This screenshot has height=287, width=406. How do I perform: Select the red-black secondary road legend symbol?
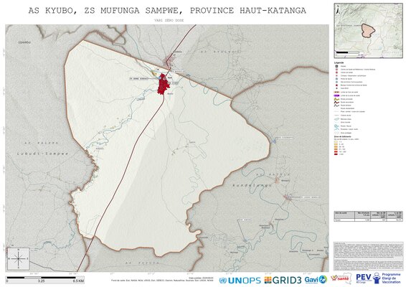pyautogui.click(x=336, y=103)
